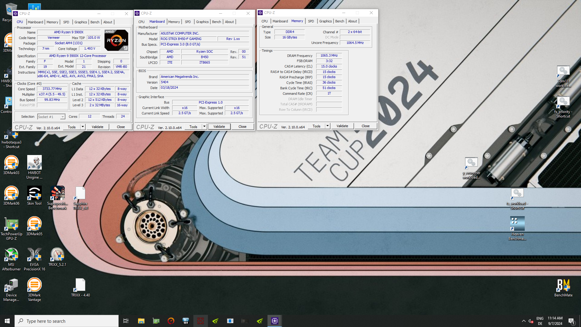This screenshot has width=581, height=327.
Task: Open the notification center icon
Action: [571, 321]
